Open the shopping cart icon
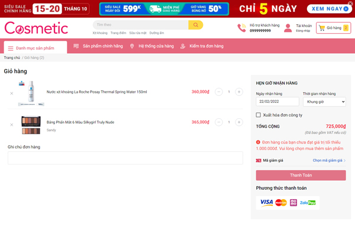 click(x=322, y=28)
